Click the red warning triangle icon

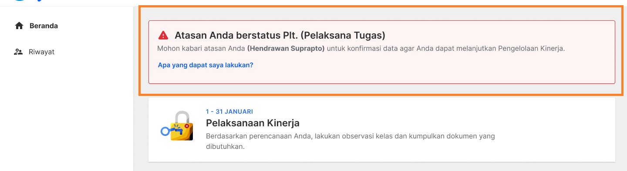[163, 35]
